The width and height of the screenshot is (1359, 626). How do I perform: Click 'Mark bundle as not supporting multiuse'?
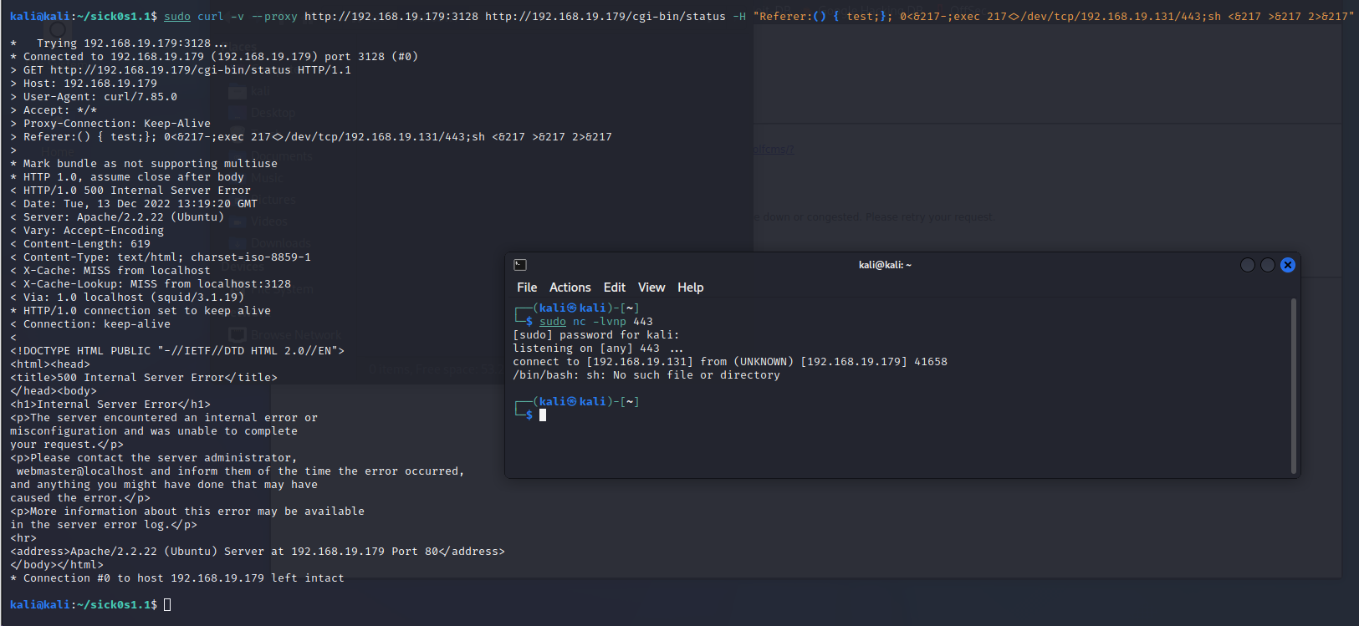click(x=144, y=163)
